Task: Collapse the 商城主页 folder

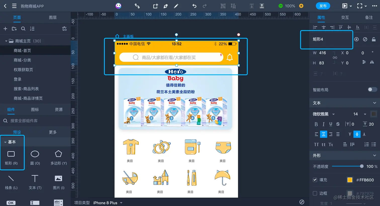Action: [x=6, y=41]
